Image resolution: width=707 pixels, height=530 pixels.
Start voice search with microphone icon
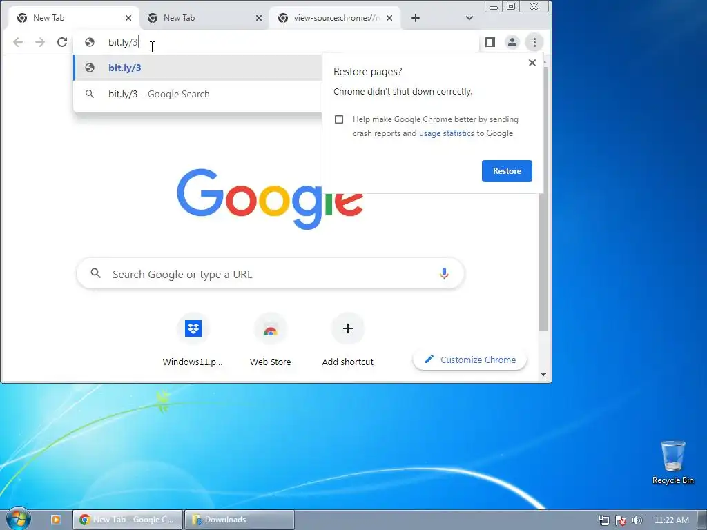click(444, 273)
